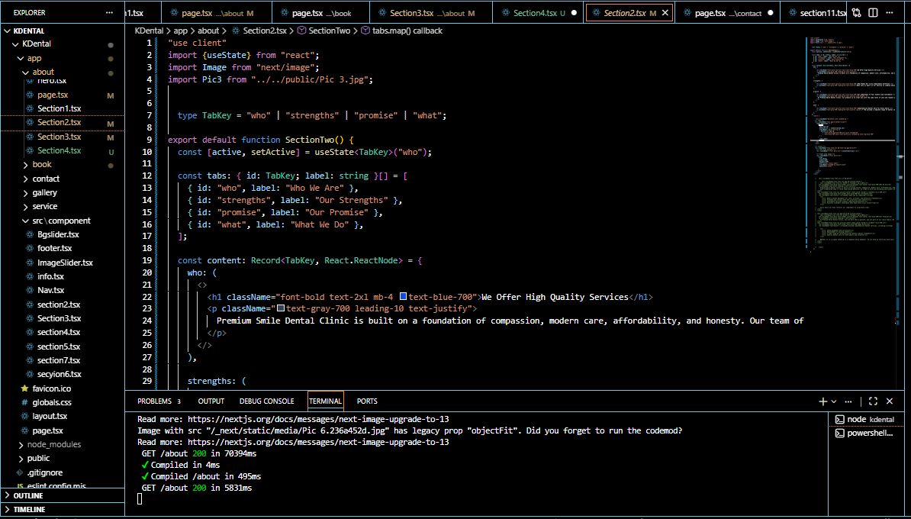911x519 pixels.
Task: Maximize the terminal panel size
Action: (873, 401)
